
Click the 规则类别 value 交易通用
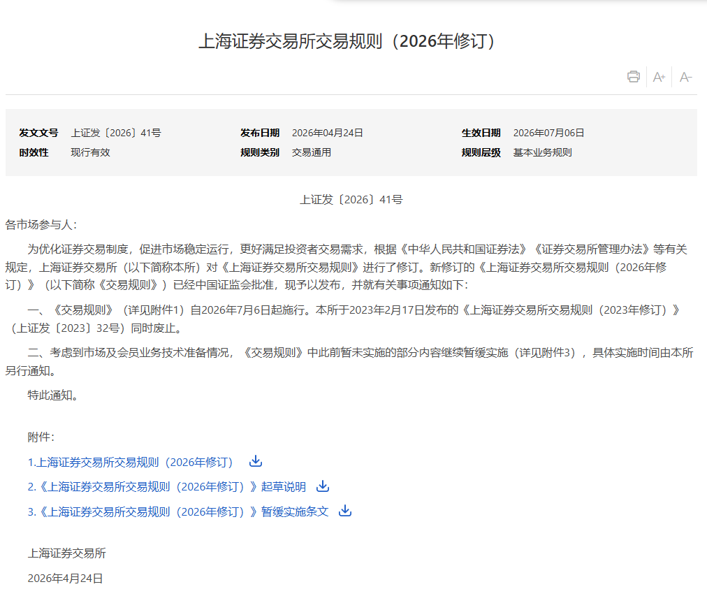[x=312, y=152]
